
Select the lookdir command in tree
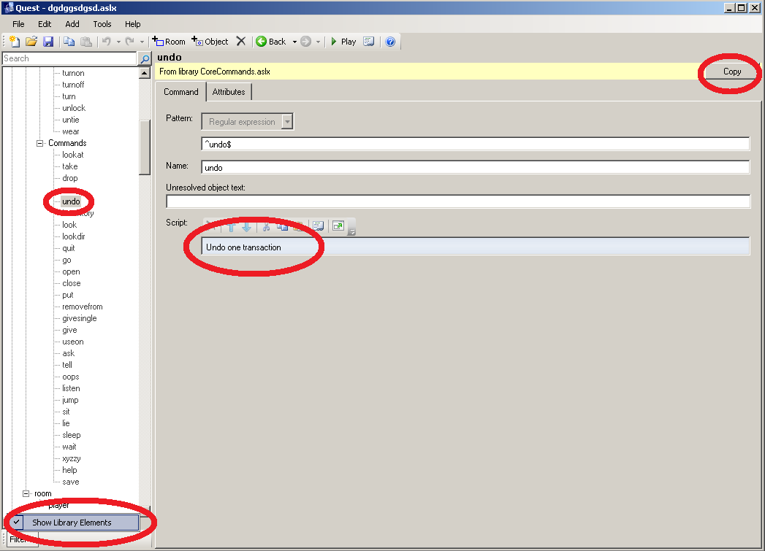(x=73, y=236)
